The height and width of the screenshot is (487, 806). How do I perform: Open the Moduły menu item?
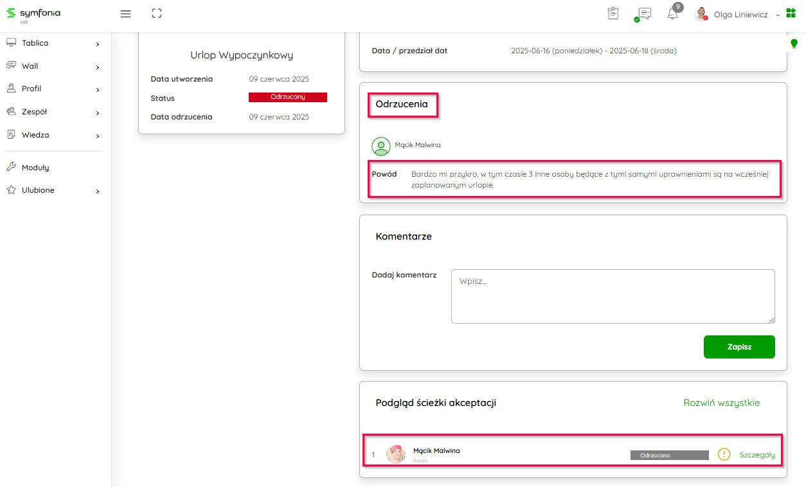pyautogui.click(x=35, y=168)
